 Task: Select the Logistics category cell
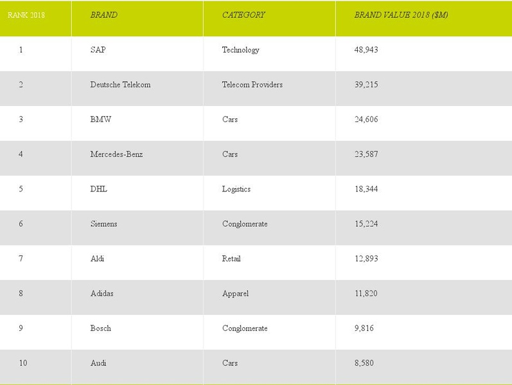[x=236, y=189]
